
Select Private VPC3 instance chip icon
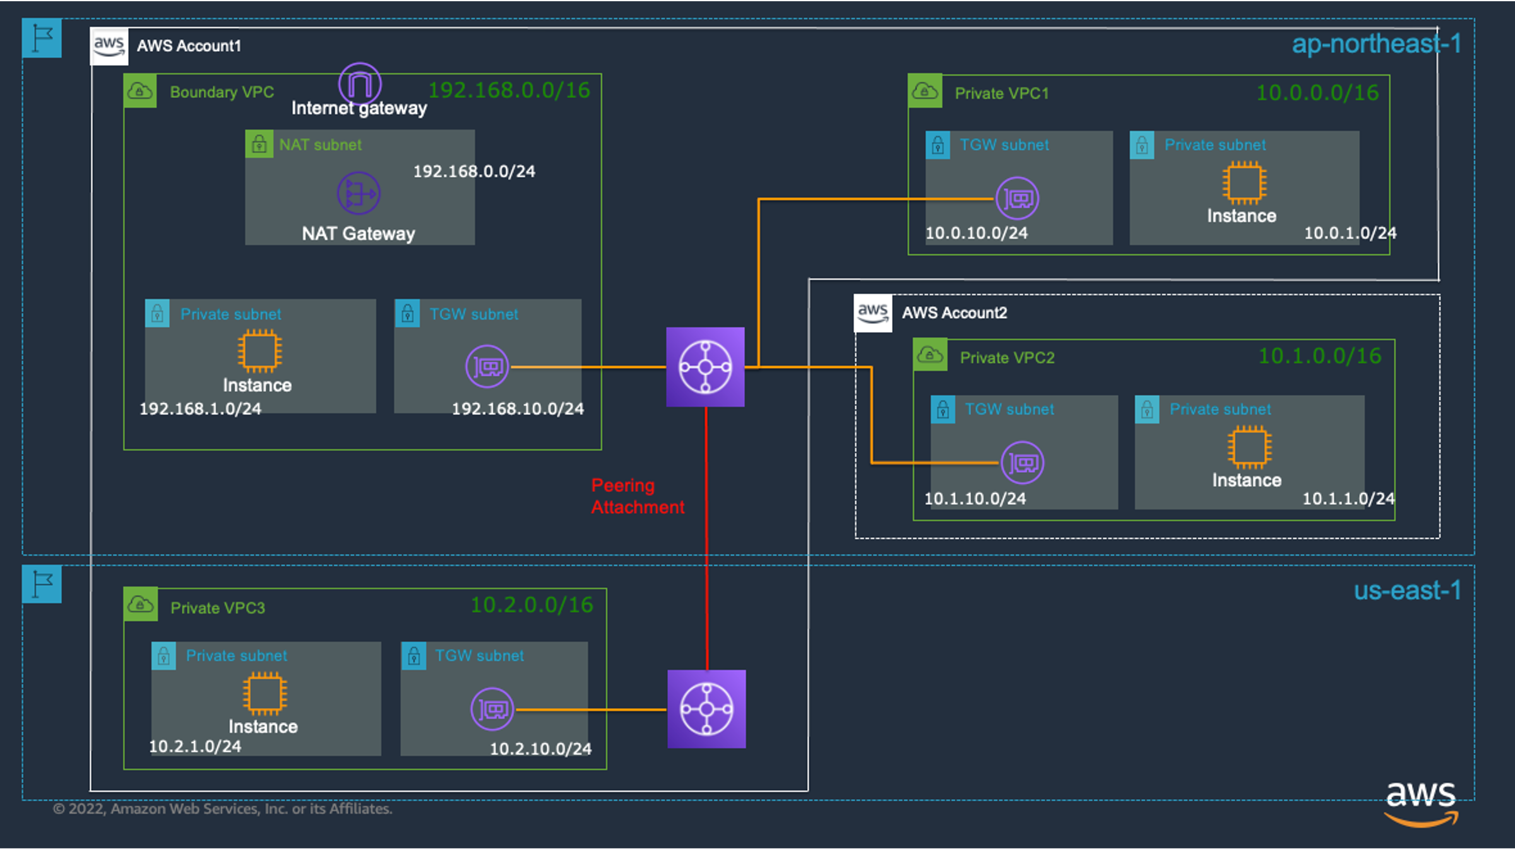[264, 693]
